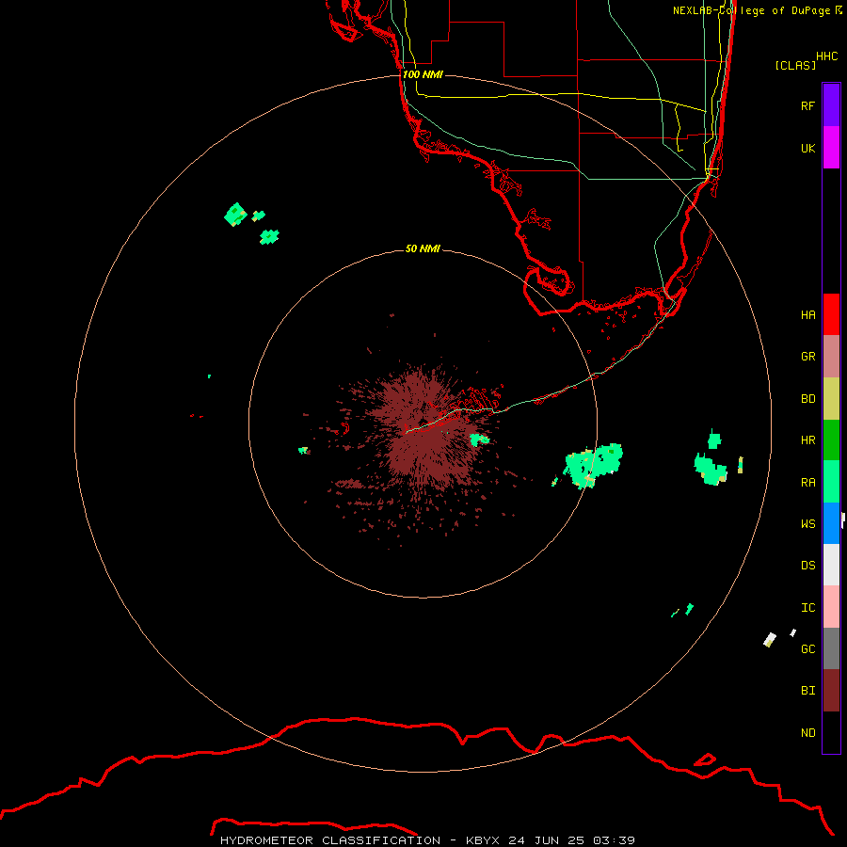
Task: Click the 50 NMI range ring label
Action: click(423, 248)
